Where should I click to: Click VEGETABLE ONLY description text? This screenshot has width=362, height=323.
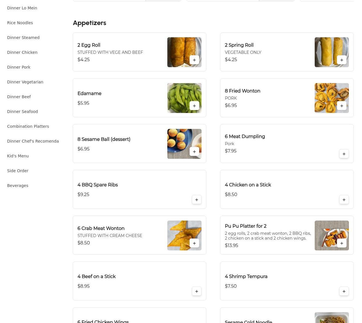(243, 52)
